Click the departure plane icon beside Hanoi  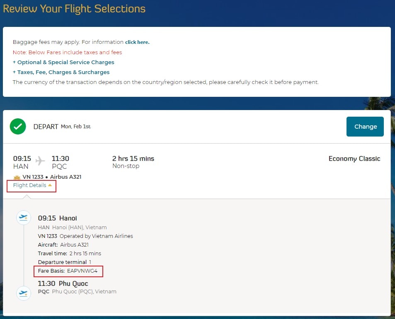24,218
